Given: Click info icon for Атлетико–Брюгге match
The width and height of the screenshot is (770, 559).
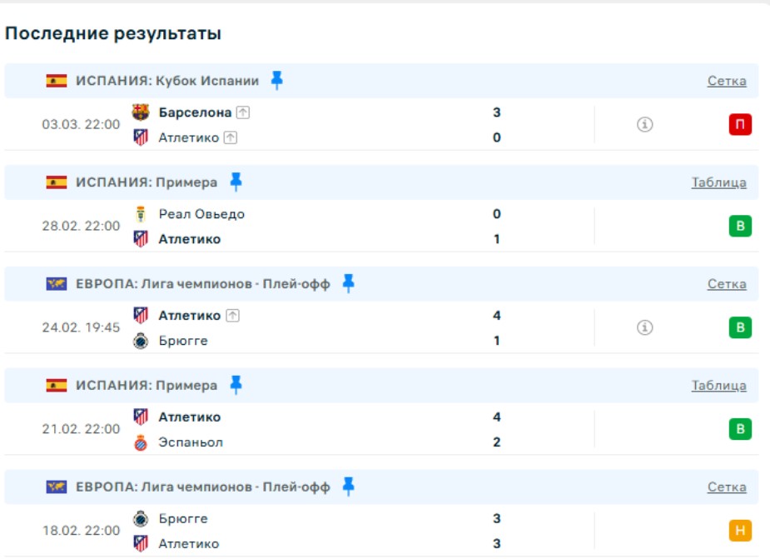Looking at the screenshot, I should (x=644, y=328).
